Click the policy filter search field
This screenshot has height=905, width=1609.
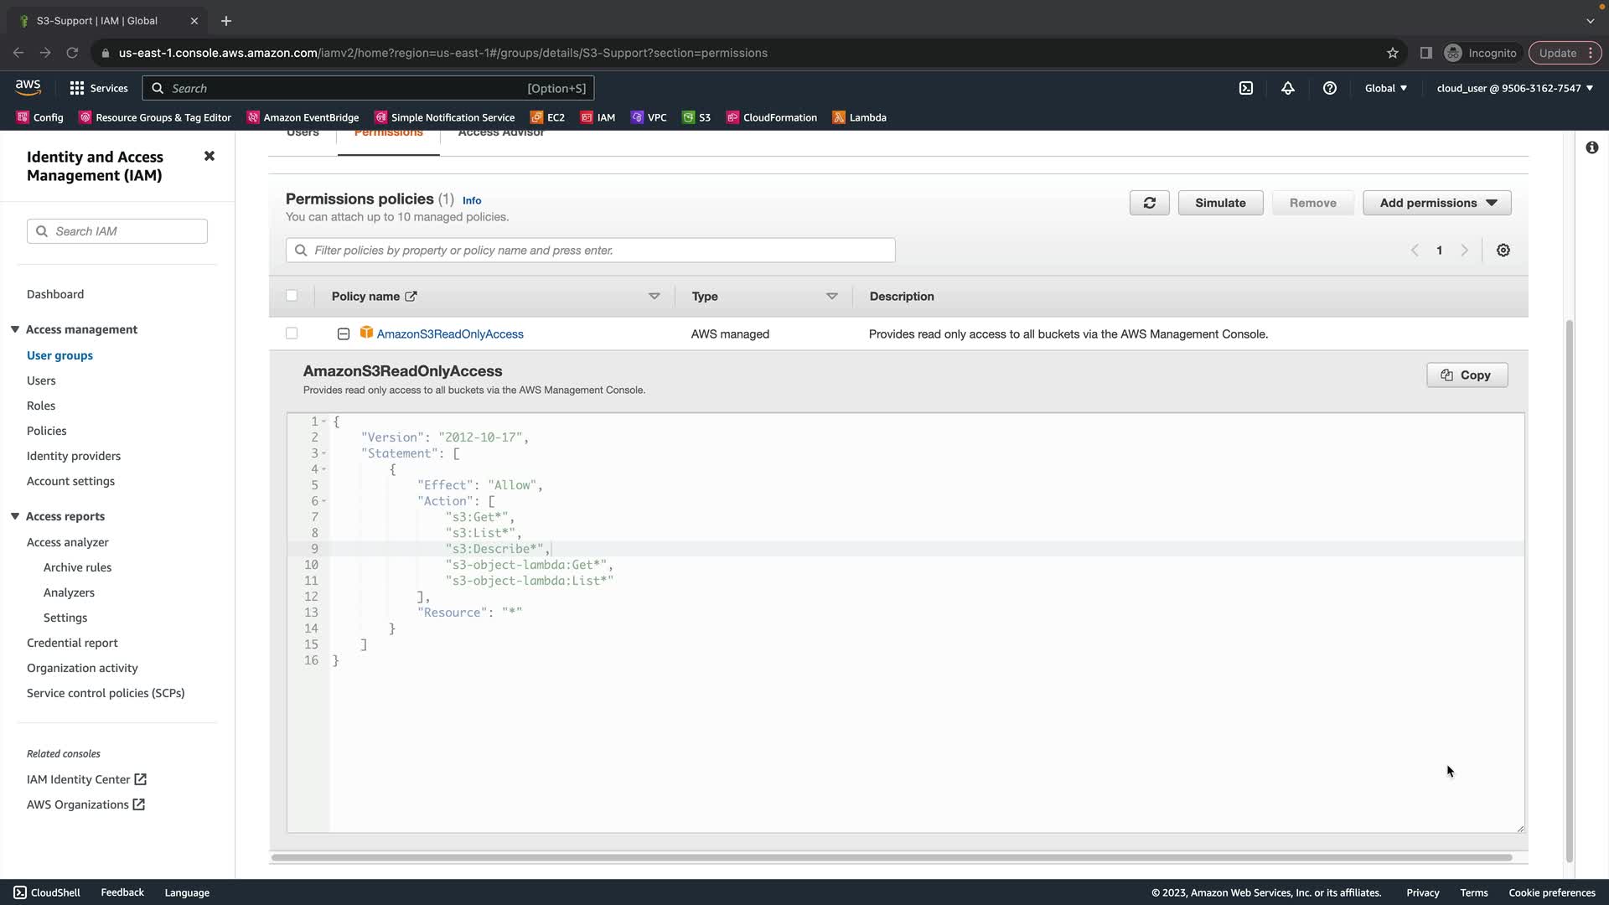(591, 251)
